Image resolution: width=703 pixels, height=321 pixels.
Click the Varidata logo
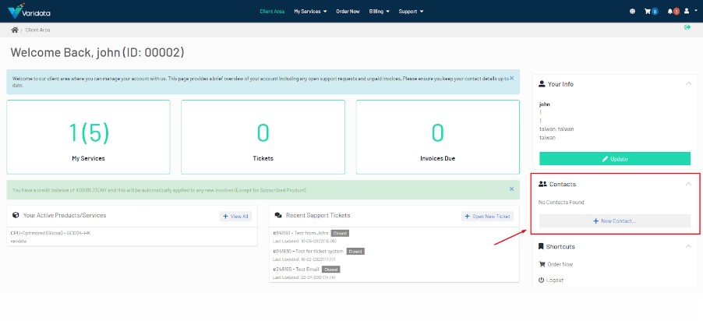coord(29,11)
